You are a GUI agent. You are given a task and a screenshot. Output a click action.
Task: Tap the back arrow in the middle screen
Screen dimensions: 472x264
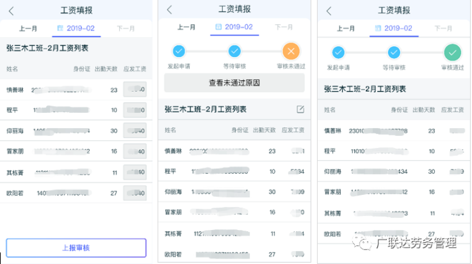pos(169,10)
